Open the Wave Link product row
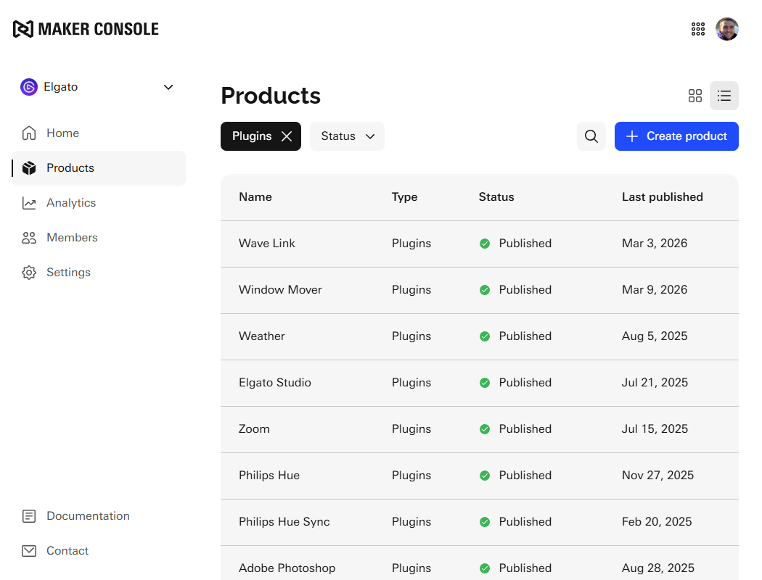The image size is (762, 580). point(267,244)
